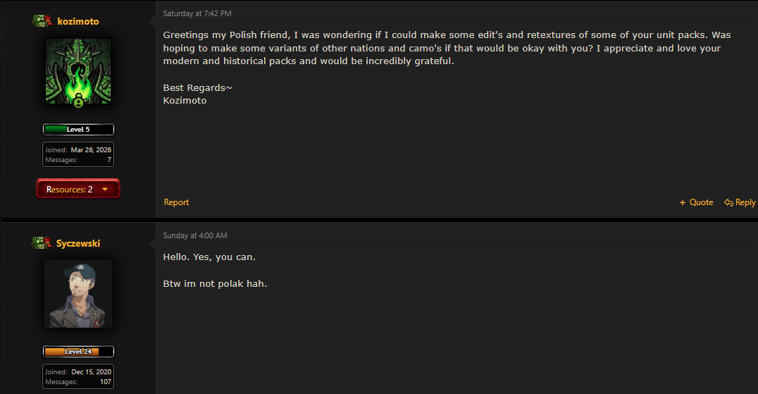The image size is (758, 394).
Task: Open Syczewski username link
Action: click(x=77, y=243)
